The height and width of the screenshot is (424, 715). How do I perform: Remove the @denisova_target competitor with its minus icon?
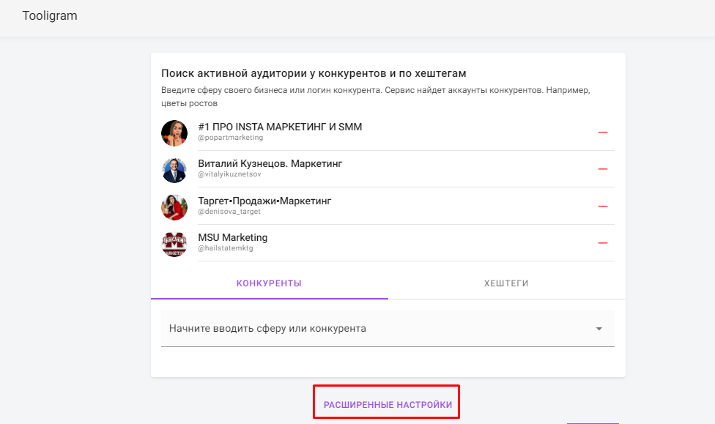[x=602, y=206]
